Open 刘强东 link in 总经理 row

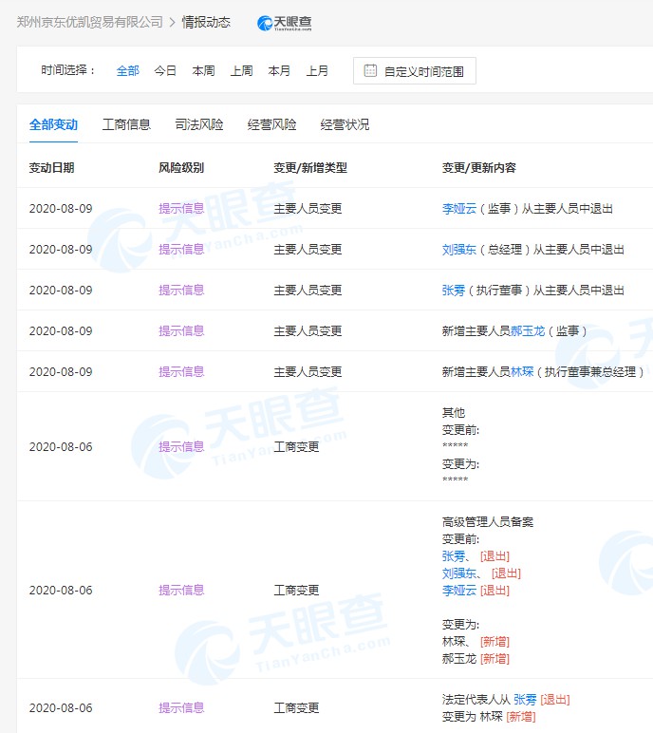[x=459, y=250]
